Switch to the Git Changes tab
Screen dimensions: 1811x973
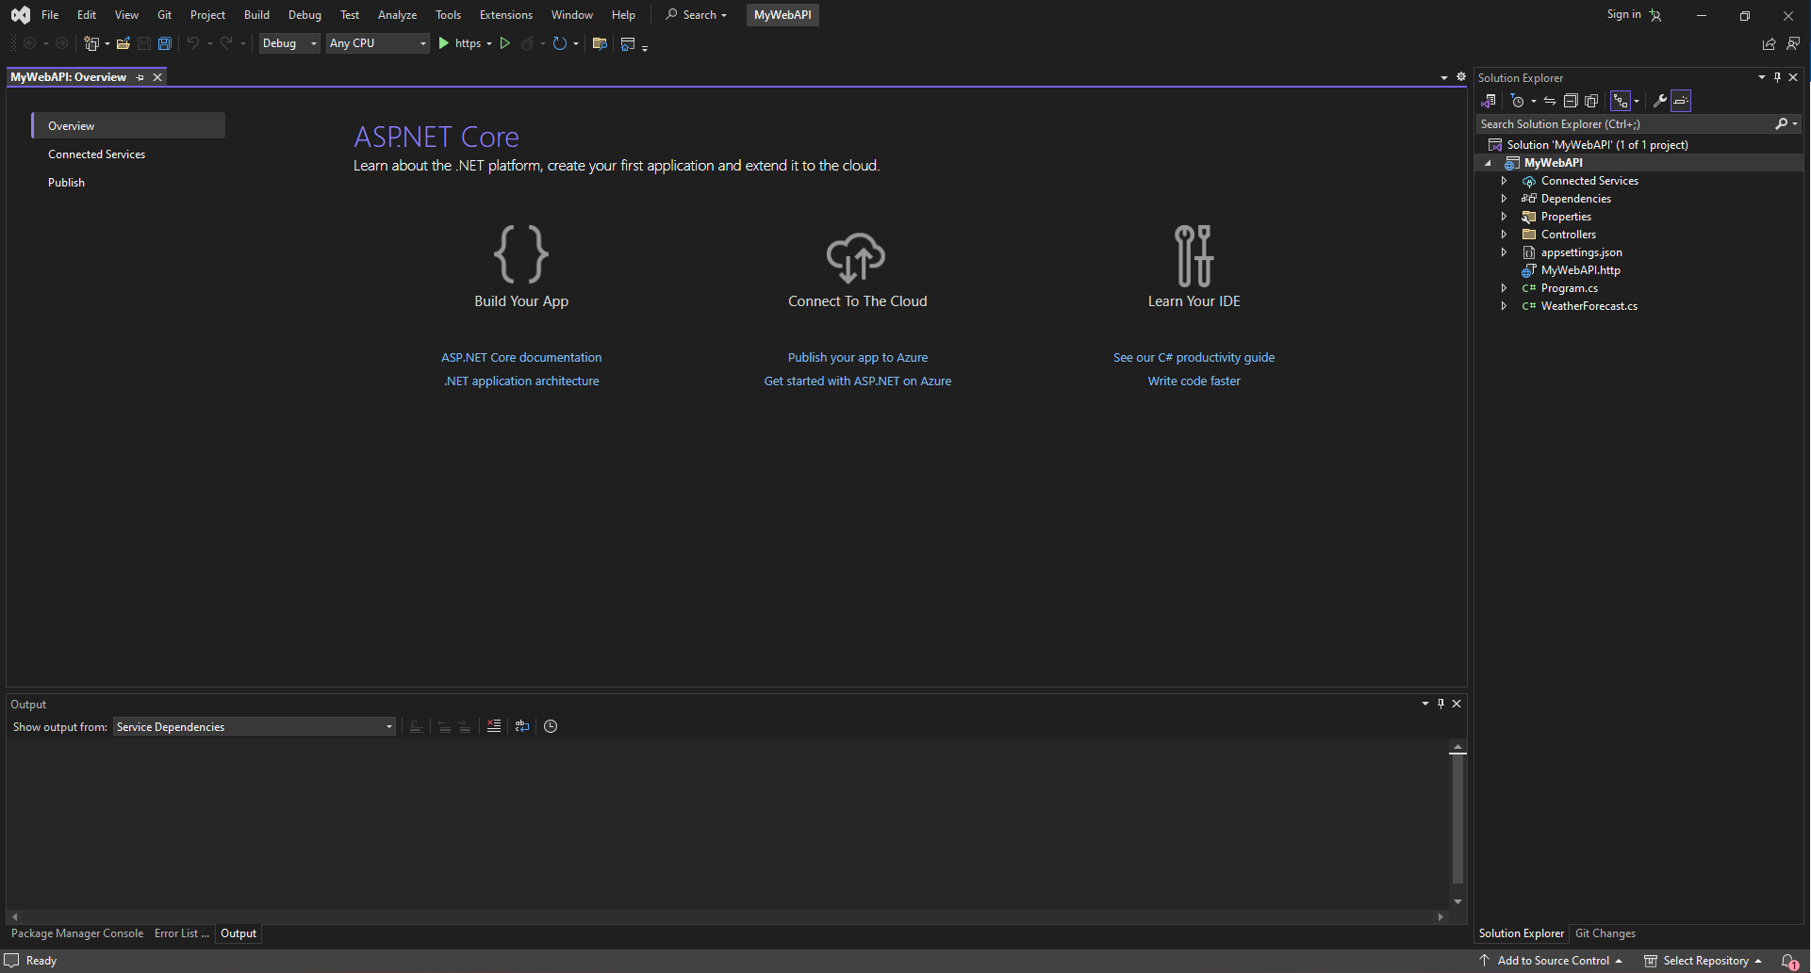(x=1605, y=933)
